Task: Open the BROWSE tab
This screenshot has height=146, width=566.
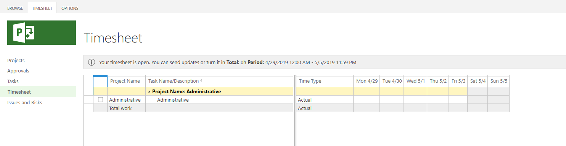Action: click(x=15, y=8)
